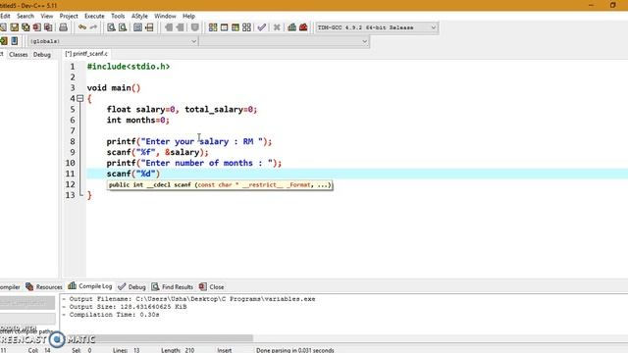Select the printf_scanf.c editor tab
628x353 pixels.
click(86, 54)
